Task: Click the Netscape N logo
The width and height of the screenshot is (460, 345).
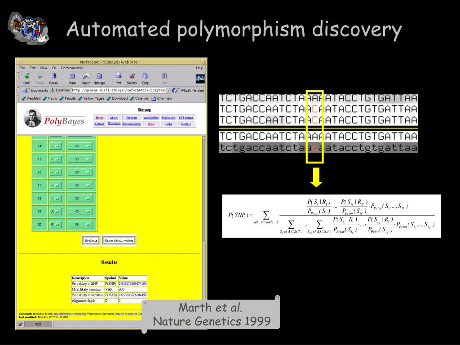Action: tap(200, 79)
